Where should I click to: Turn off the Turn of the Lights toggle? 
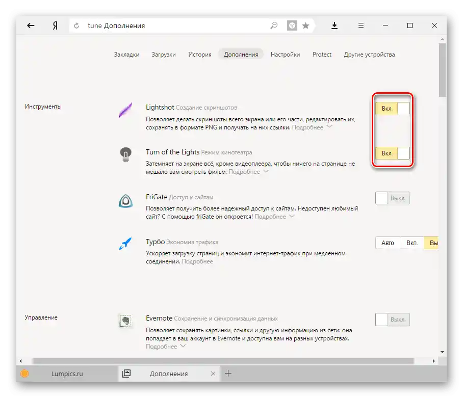[393, 153]
